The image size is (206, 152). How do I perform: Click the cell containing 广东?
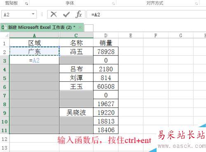(34, 52)
